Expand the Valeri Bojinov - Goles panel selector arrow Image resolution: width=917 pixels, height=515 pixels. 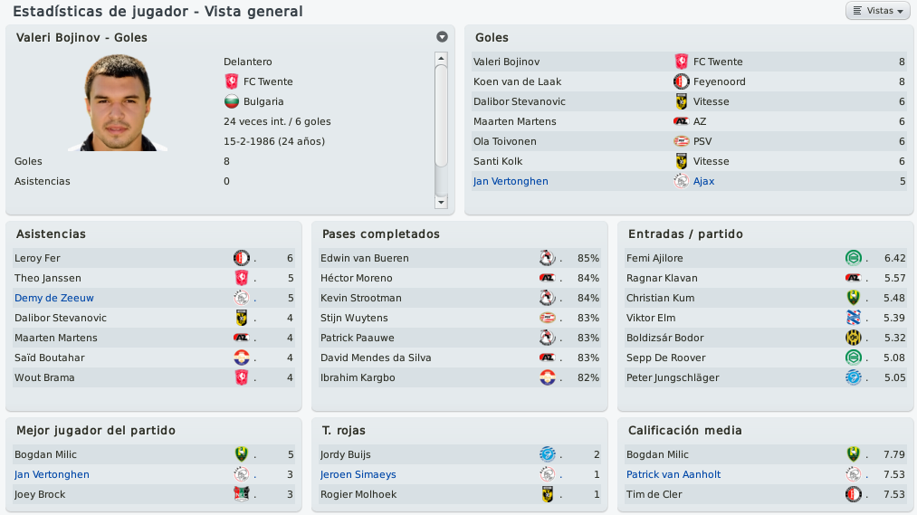point(442,37)
